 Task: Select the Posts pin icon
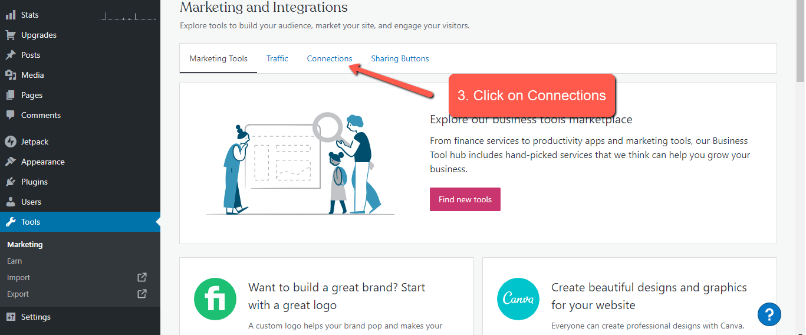[x=11, y=55]
